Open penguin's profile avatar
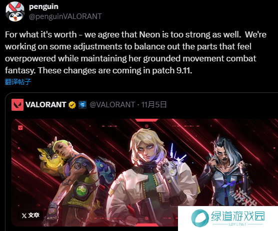Image resolution: width=278 pixels, height=231 pixels. [15, 11]
